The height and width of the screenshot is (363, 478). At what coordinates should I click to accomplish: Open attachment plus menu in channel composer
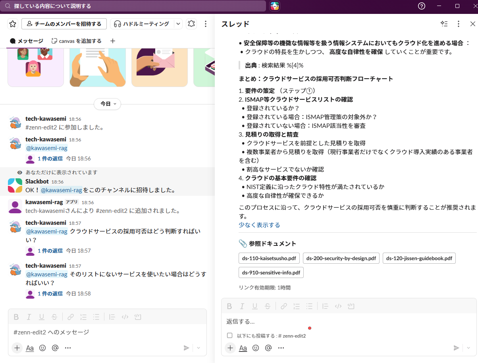pyautogui.click(x=17, y=348)
